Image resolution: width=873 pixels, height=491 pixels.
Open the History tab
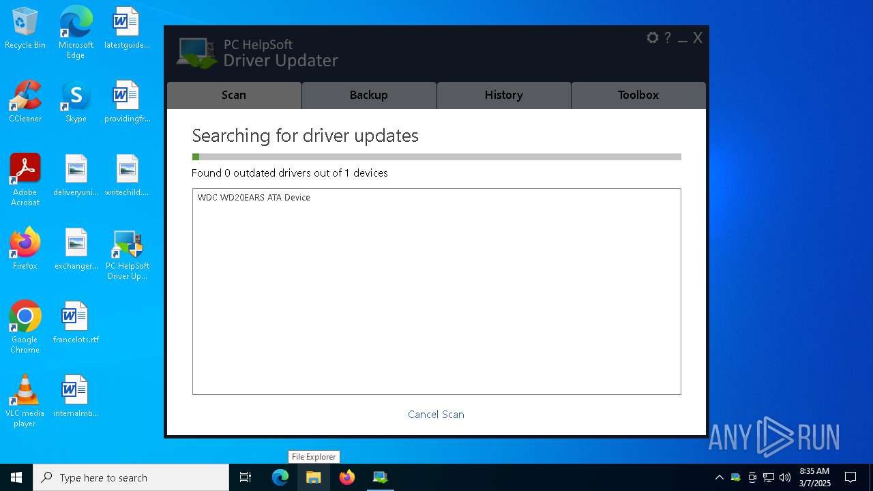coord(504,95)
